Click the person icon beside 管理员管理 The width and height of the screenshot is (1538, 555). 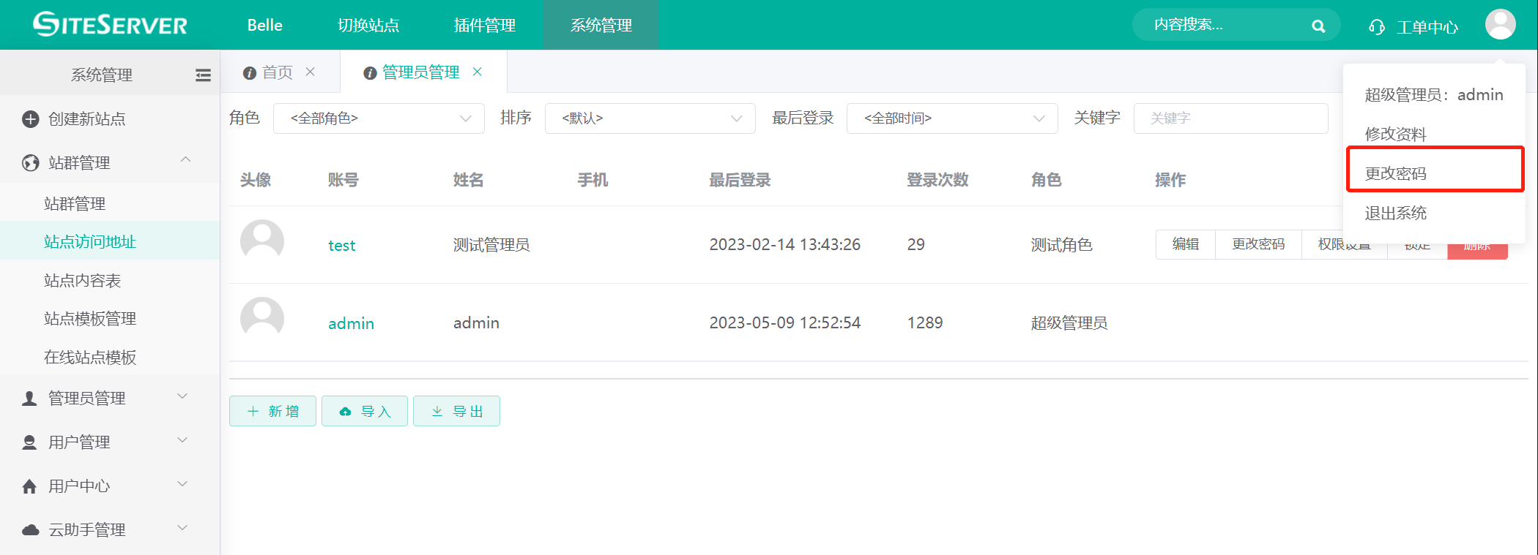point(29,399)
